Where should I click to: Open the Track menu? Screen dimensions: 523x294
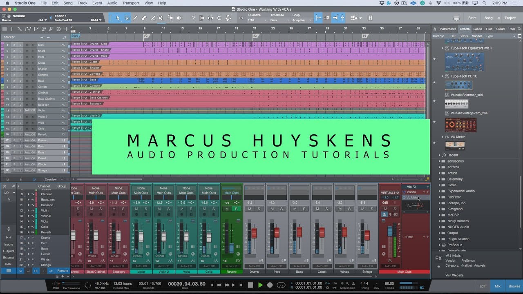[83, 3]
